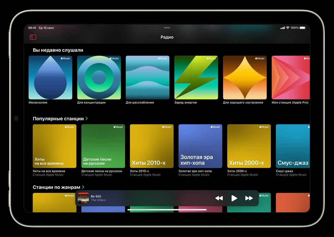Screen dimensions: 334x237
Task: Open the Для хорошего настроения star artwork
Action: pos(245,78)
